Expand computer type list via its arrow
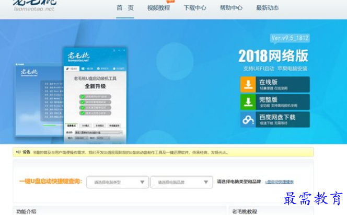This screenshot has height=215, width=347. [x=142, y=182]
